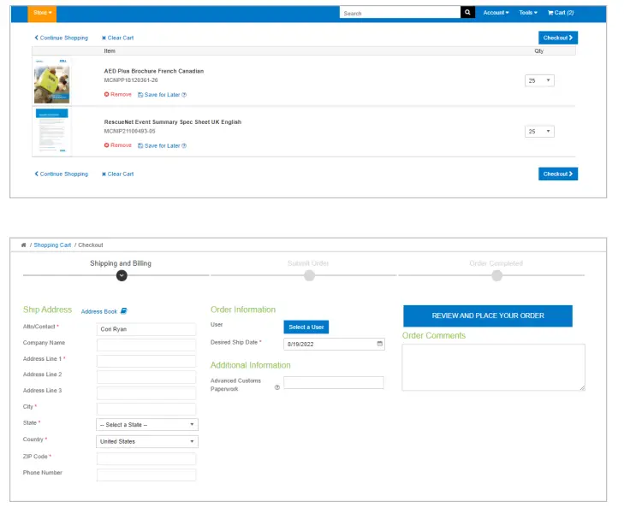624x513 pixels.
Task: Click the search magnifier button
Action: [467, 12]
